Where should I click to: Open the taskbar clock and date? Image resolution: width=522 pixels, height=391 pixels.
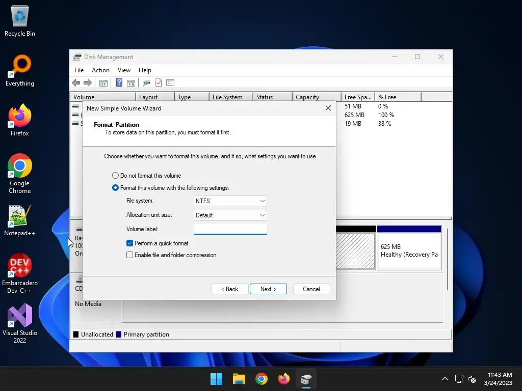pos(498,379)
